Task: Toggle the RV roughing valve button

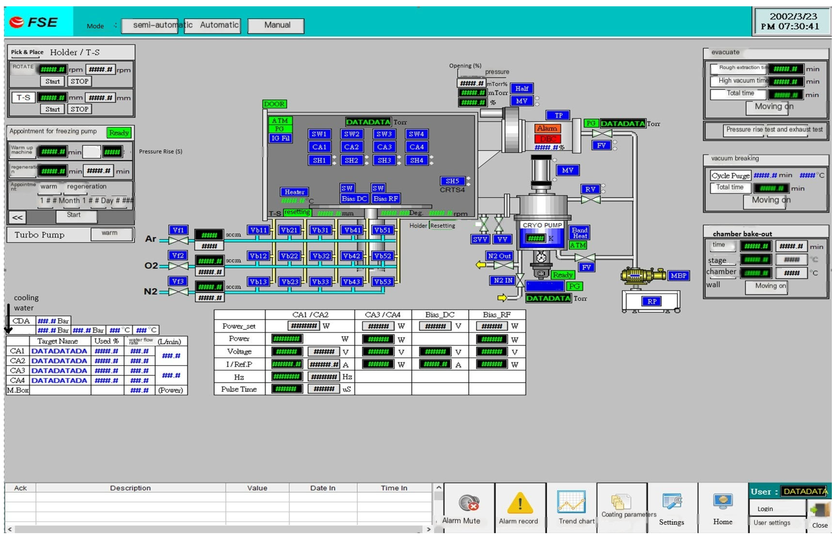Action: point(590,189)
